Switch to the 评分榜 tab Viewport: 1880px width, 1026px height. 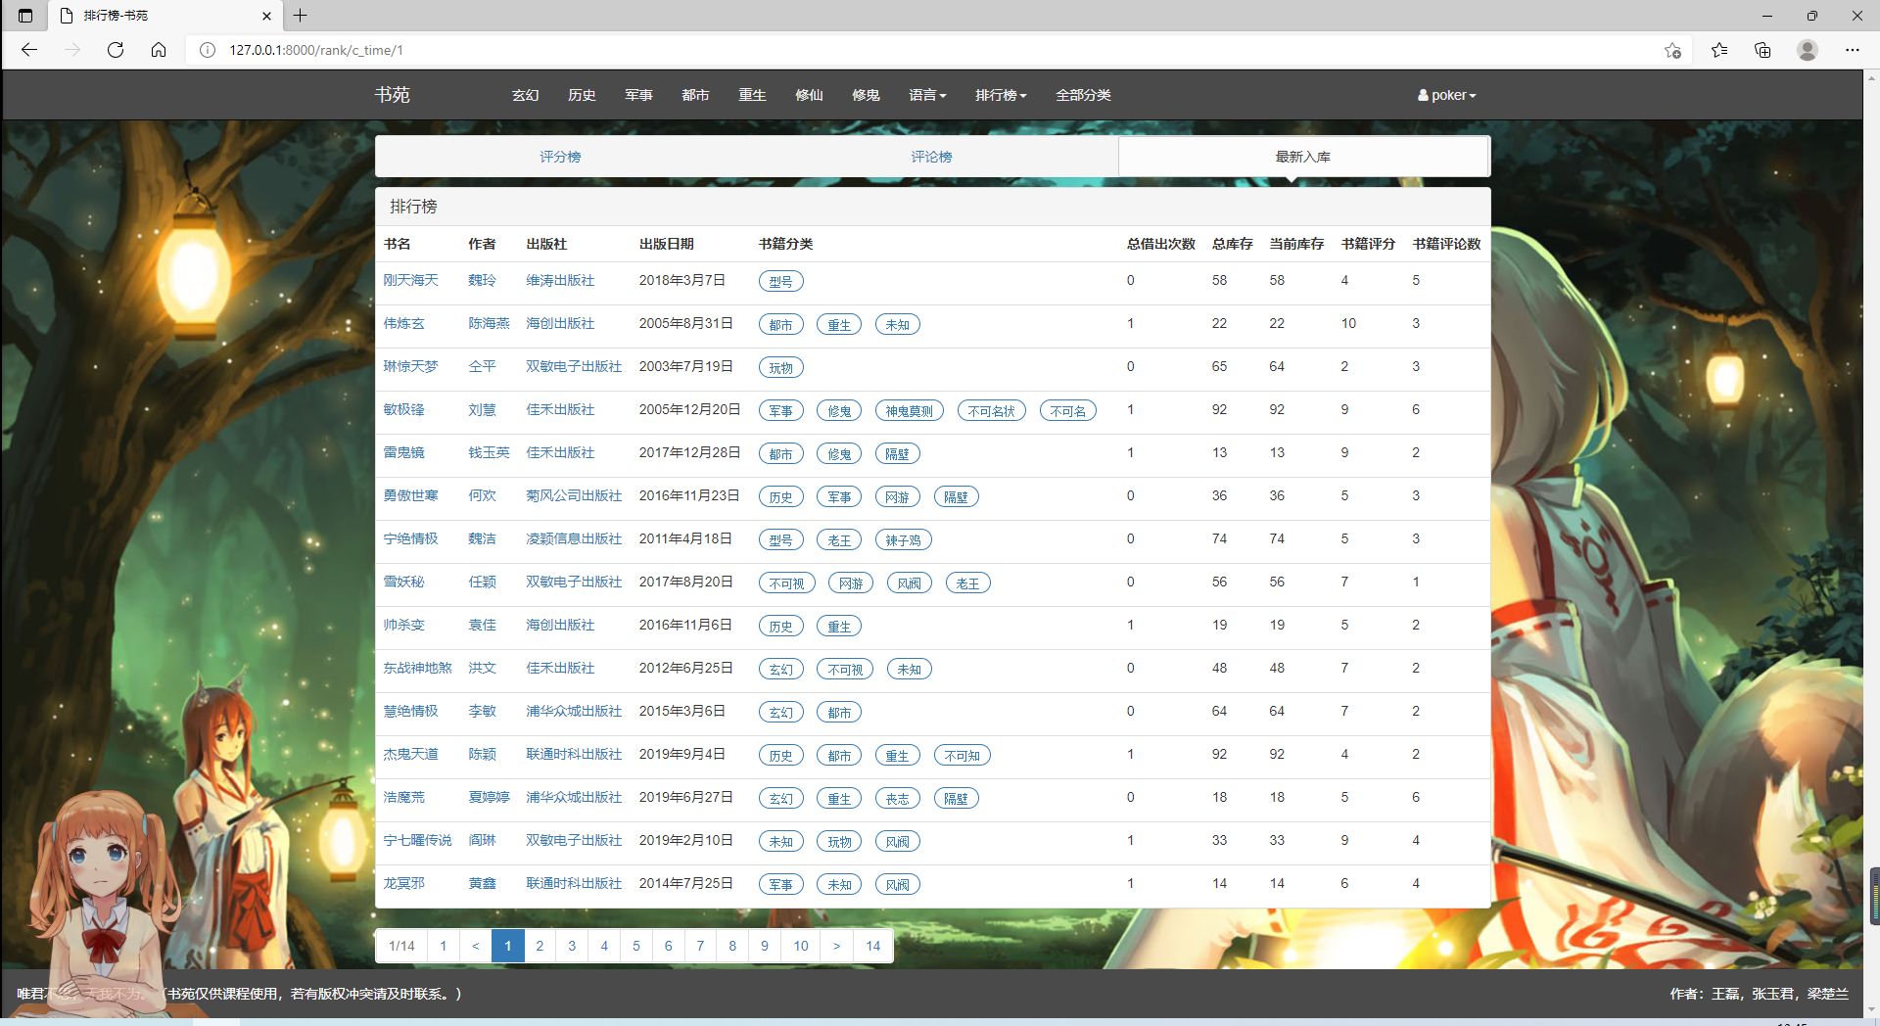pyautogui.click(x=560, y=157)
